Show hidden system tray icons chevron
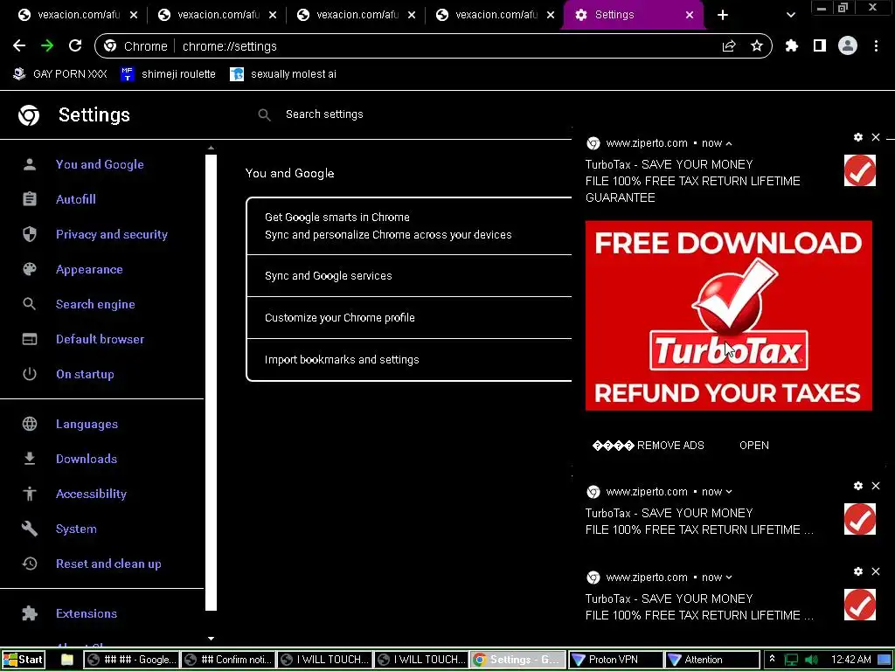Screen dimensions: 895x671 click(x=772, y=659)
